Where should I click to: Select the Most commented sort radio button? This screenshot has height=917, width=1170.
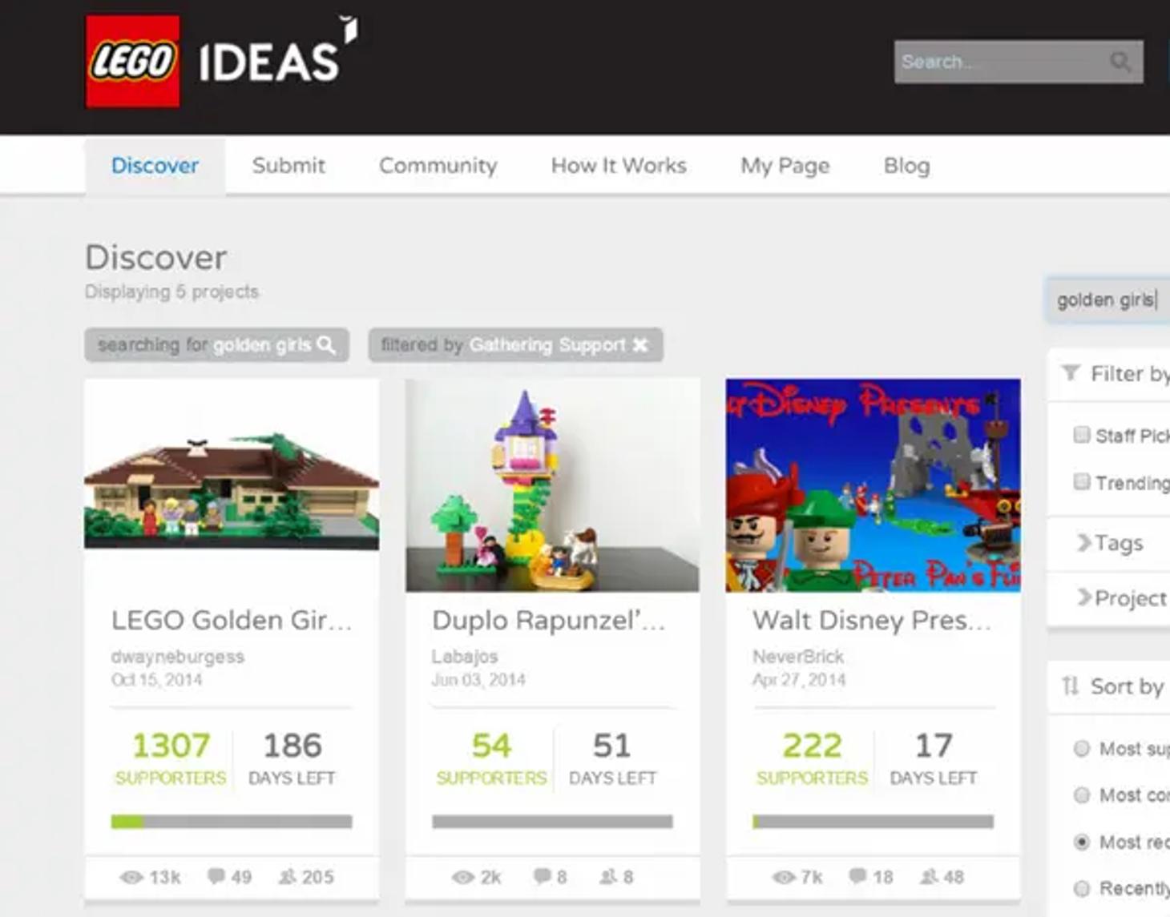pyautogui.click(x=1082, y=794)
